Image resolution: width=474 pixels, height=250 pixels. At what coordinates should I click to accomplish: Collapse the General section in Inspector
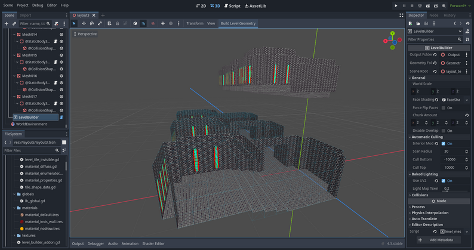(439, 78)
